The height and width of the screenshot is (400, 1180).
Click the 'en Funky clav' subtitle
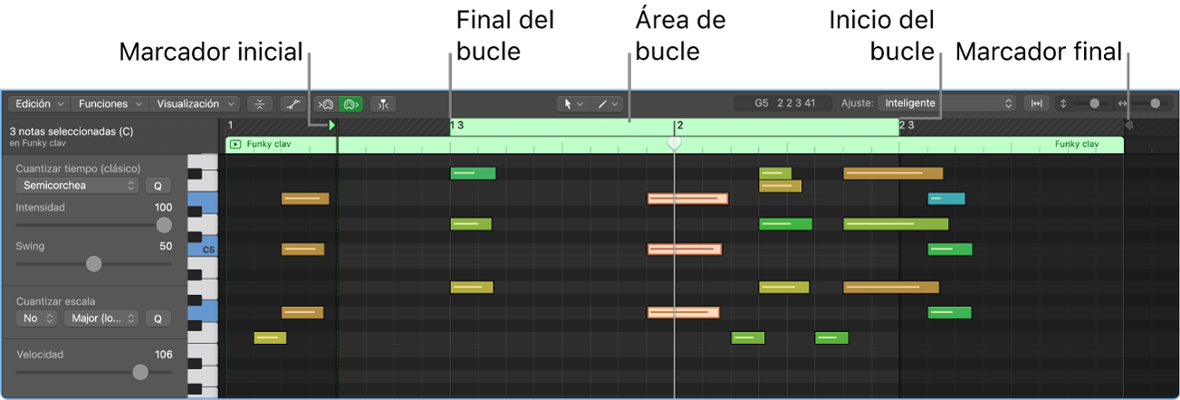[39, 143]
